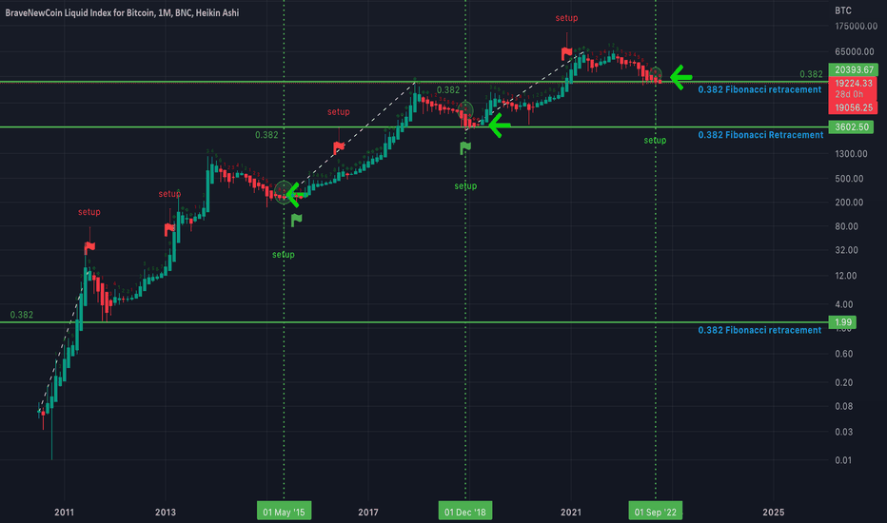
Task: Select the 1300.00 price axis value
Action: [x=852, y=154]
